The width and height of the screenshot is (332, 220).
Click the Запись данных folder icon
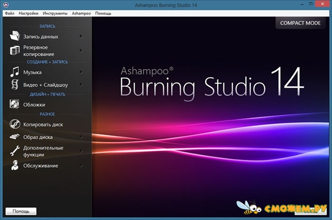[x=15, y=36]
